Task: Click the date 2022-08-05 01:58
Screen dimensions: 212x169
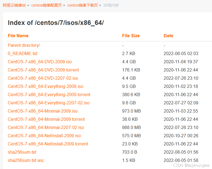Action: pyautogui.click(x=181, y=160)
